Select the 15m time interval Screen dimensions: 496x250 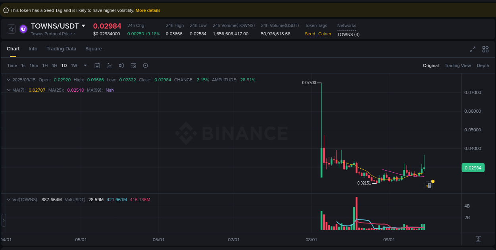34,66
